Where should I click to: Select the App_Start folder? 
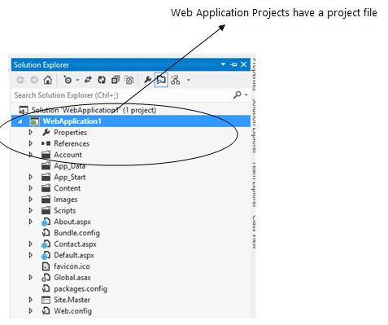pos(70,178)
